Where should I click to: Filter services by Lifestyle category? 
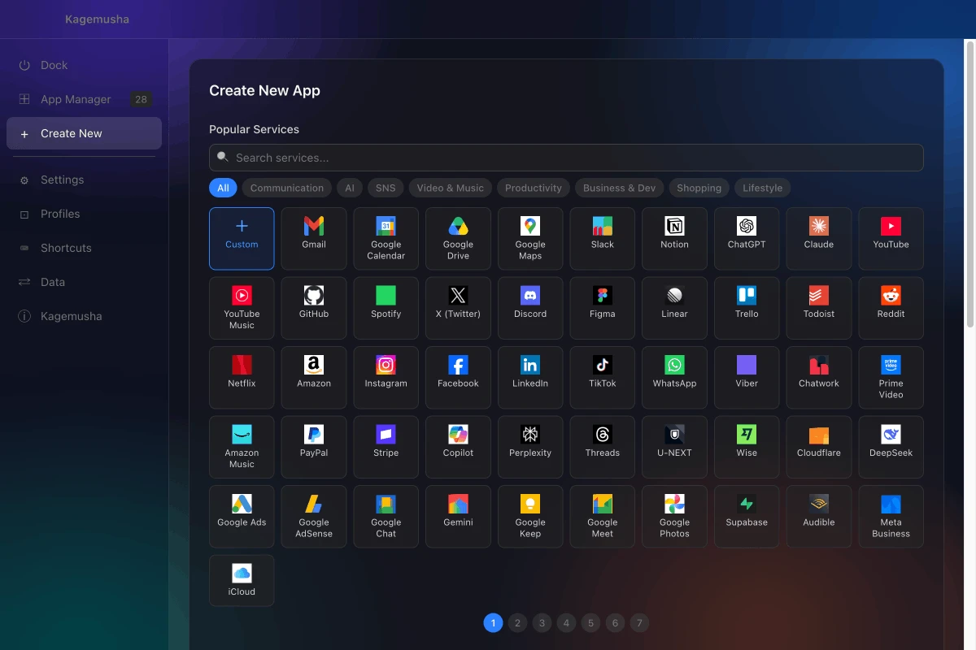[x=762, y=188]
